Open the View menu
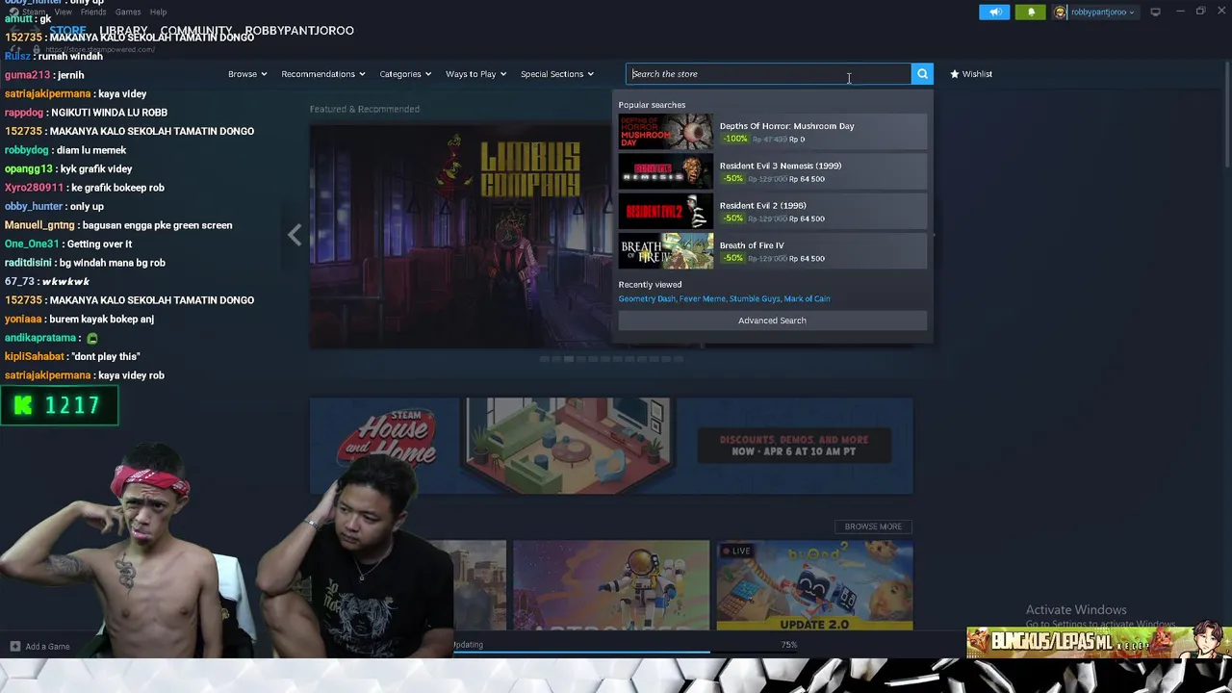Image resolution: width=1232 pixels, height=693 pixels. [x=63, y=12]
